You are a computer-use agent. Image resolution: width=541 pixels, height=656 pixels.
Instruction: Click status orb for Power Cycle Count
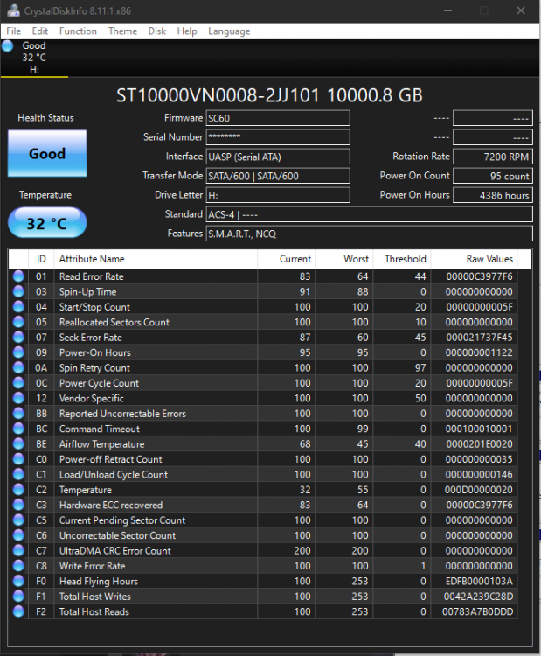point(18,383)
